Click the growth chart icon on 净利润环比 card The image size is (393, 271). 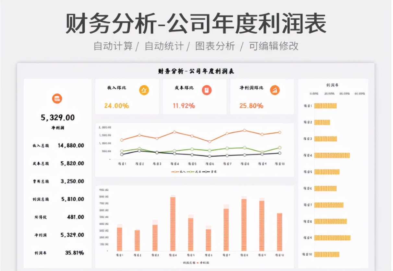pos(275,91)
